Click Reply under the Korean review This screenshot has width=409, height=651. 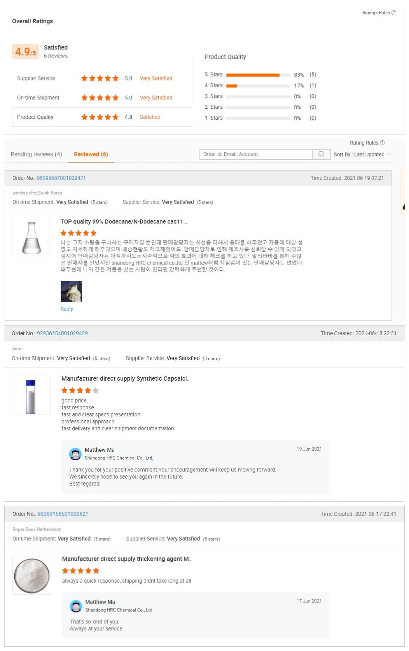[66, 309]
